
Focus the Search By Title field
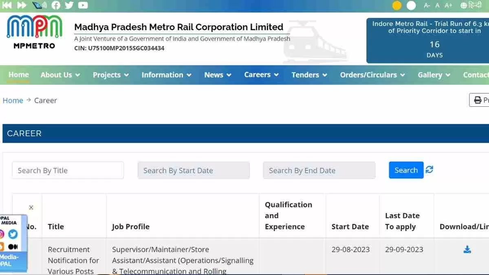(68, 170)
